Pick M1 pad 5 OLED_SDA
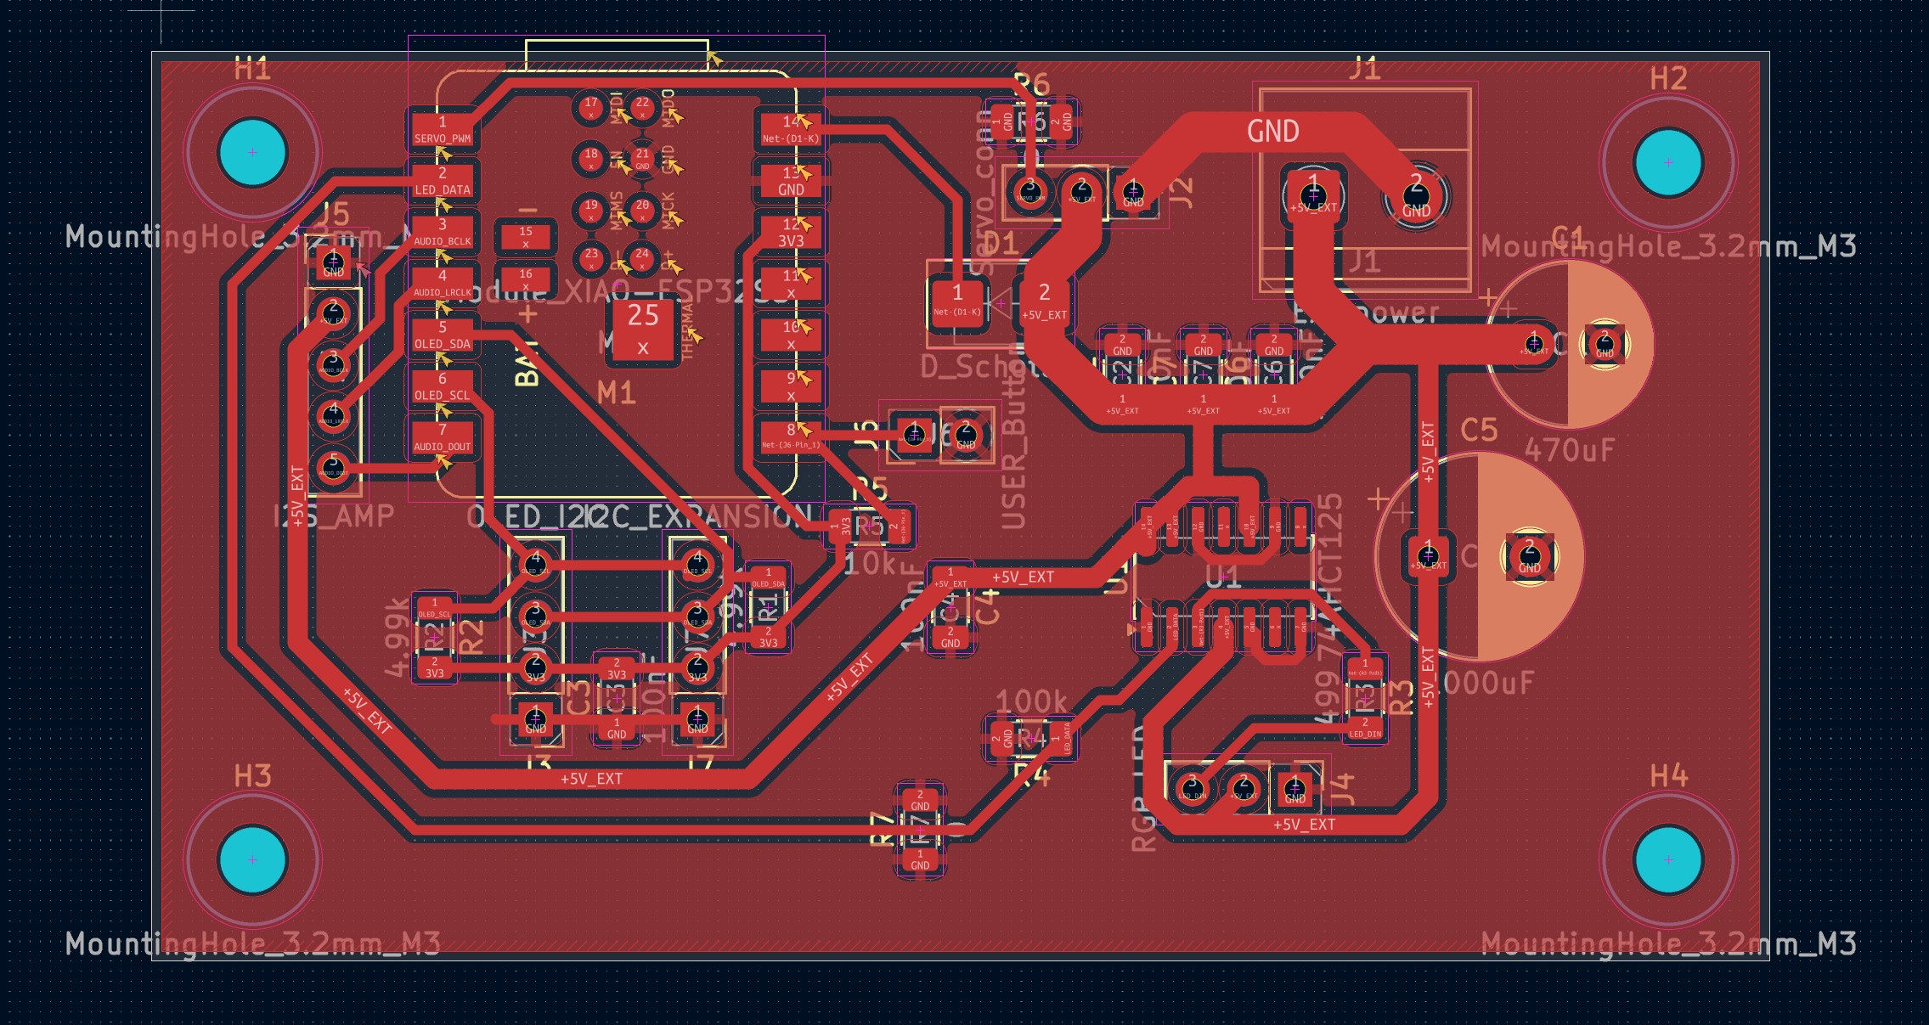Viewport: 1929px width, 1025px height. (x=443, y=335)
